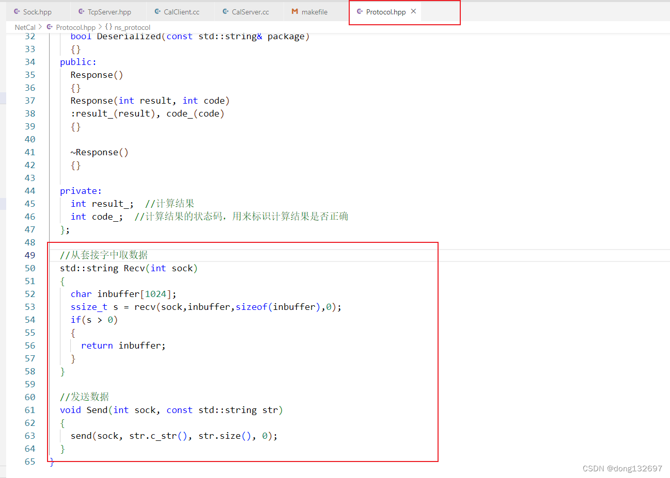Image resolution: width=670 pixels, height=478 pixels.
Task: Click the Protocol.hpp tab file icon
Action: 360,11
